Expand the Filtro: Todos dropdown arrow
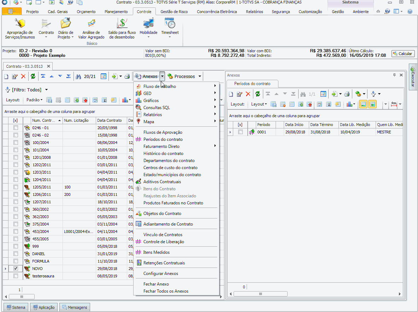418x312 pixels. click(46, 90)
